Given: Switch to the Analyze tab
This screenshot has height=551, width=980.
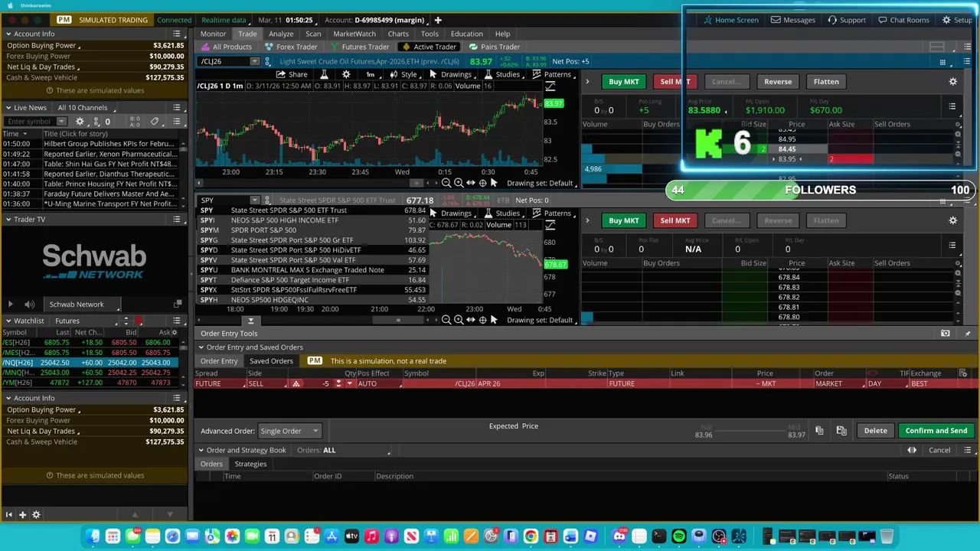Looking at the screenshot, I should pyautogui.click(x=281, y=34).
